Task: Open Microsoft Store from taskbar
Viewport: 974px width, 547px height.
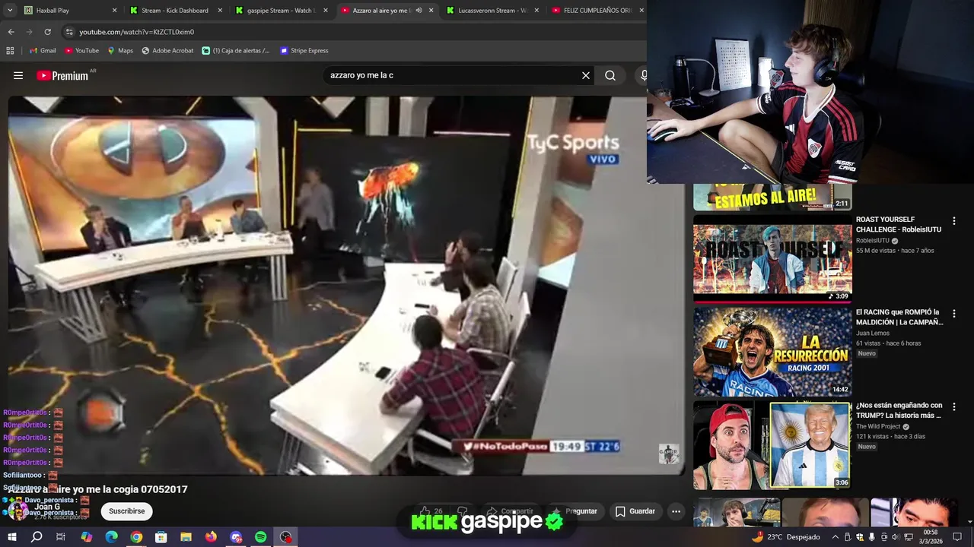Action: click(161, 537)
